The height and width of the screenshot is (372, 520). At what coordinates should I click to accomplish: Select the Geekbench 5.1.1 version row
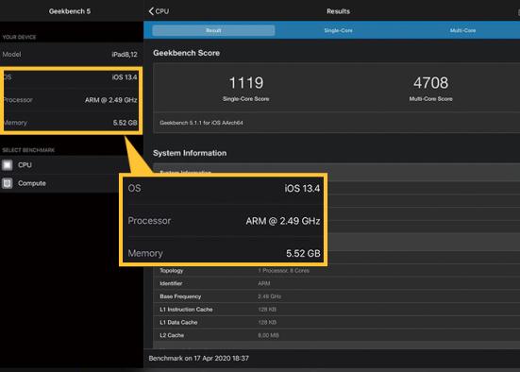point(337,123)
